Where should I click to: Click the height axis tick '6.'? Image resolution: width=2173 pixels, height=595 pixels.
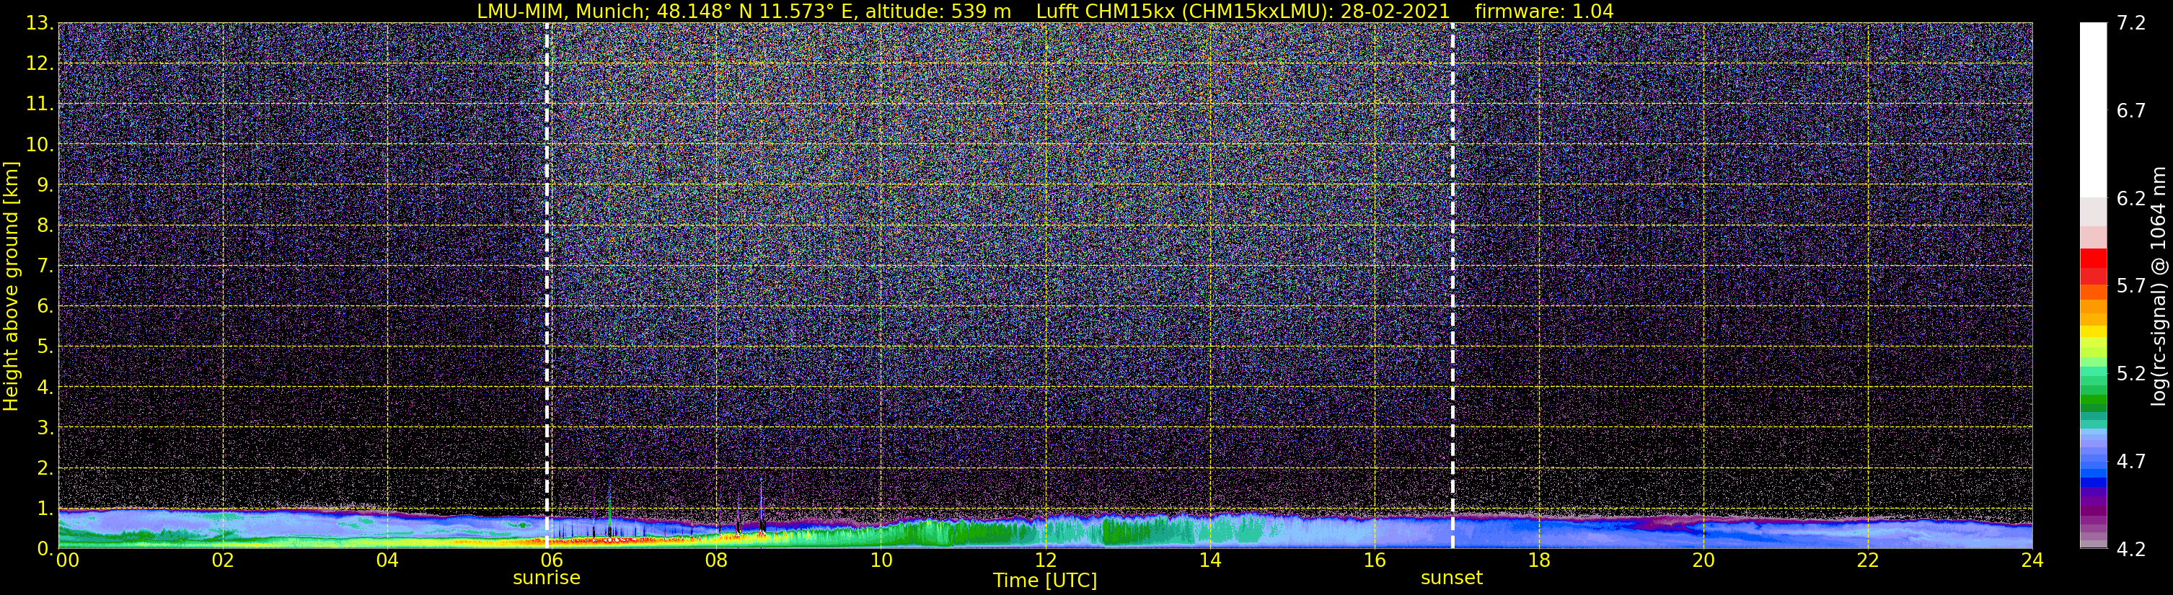pos(45,307)
